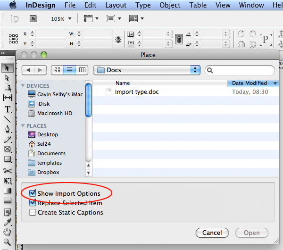Go forward in folder history
This screenshot has height=250, width=283.
pyautogui.click(x=40, y=70)
